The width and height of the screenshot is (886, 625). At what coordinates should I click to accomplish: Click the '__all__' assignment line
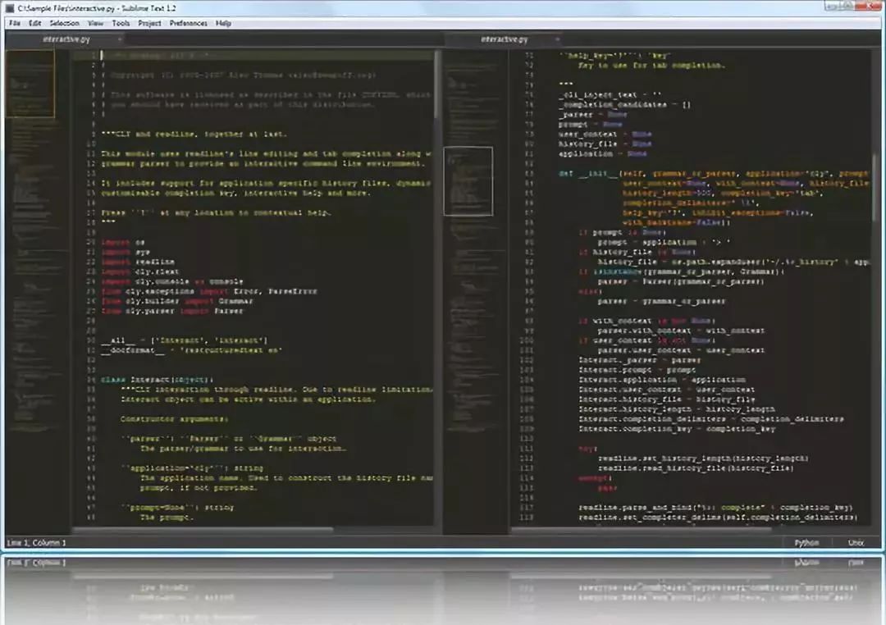tap(185, 340)
